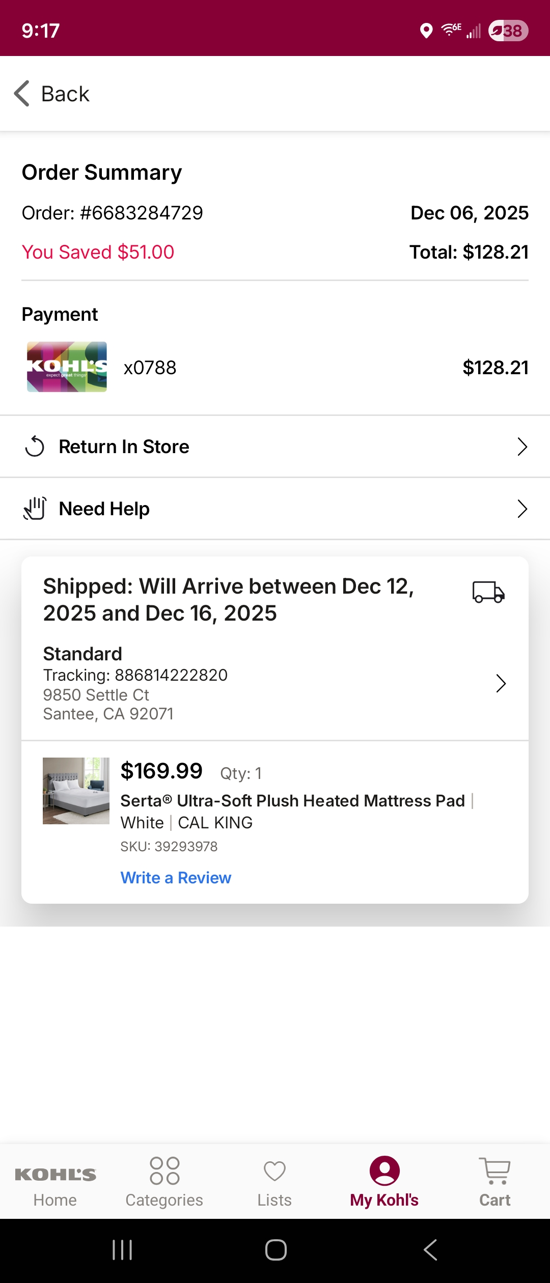Open the Lists heart icon

pyautogui.click(x=274, y=1171)
